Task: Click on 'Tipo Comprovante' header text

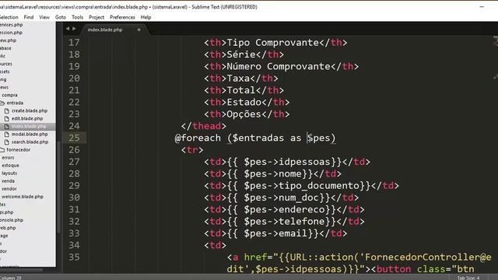Action: click(273, 43)
